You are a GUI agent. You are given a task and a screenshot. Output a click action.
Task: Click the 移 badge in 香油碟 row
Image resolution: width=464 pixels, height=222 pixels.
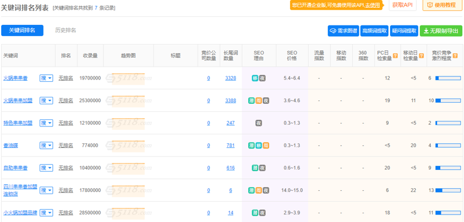click(x=259, y=145)
